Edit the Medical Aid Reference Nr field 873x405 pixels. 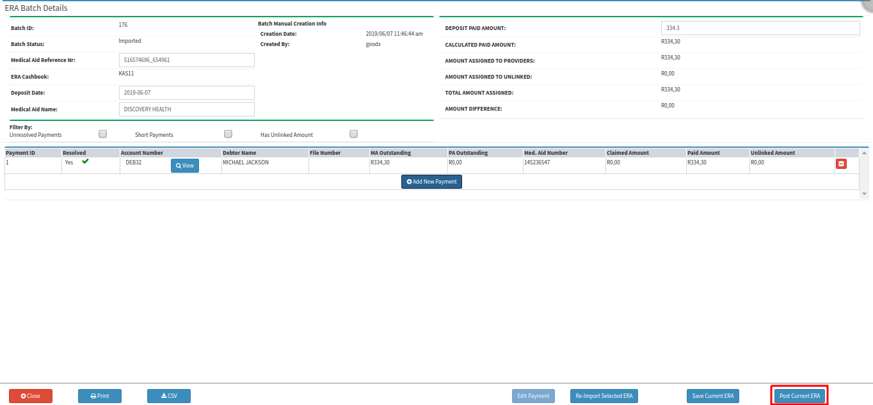187,60
